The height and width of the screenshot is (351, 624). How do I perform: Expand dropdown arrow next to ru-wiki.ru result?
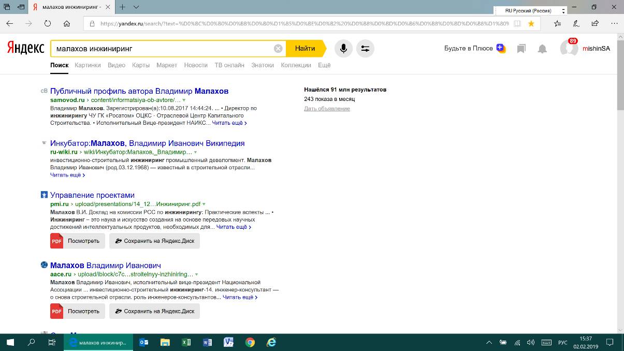pyautogui.click(x=195, y=152)
